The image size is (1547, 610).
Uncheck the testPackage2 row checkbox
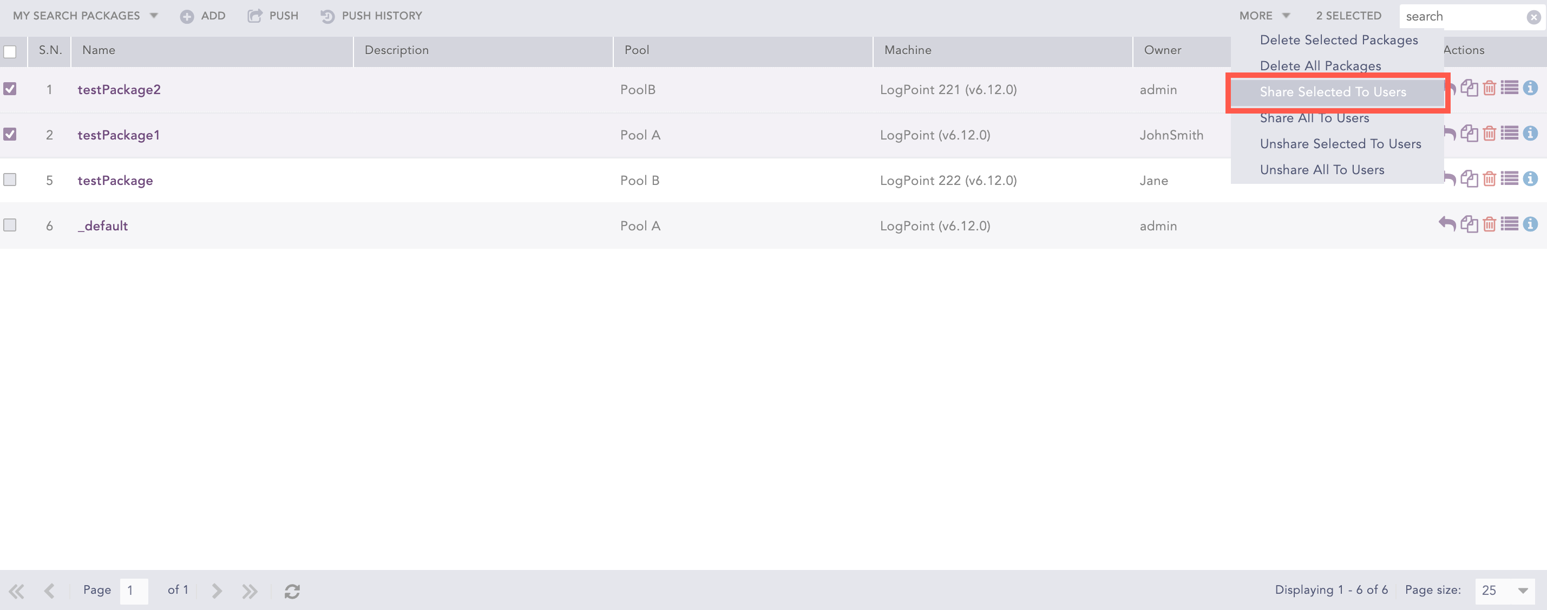[10, 89]
